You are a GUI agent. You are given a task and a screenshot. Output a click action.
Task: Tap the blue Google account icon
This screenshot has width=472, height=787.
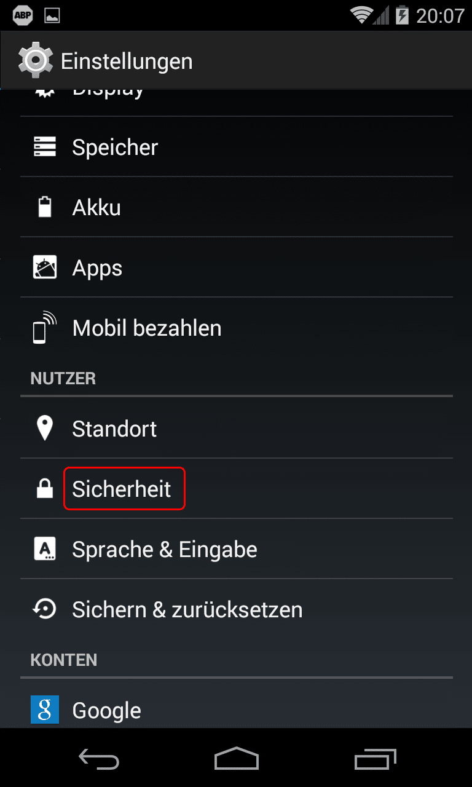pyautogui.click(x=44, y=710)
